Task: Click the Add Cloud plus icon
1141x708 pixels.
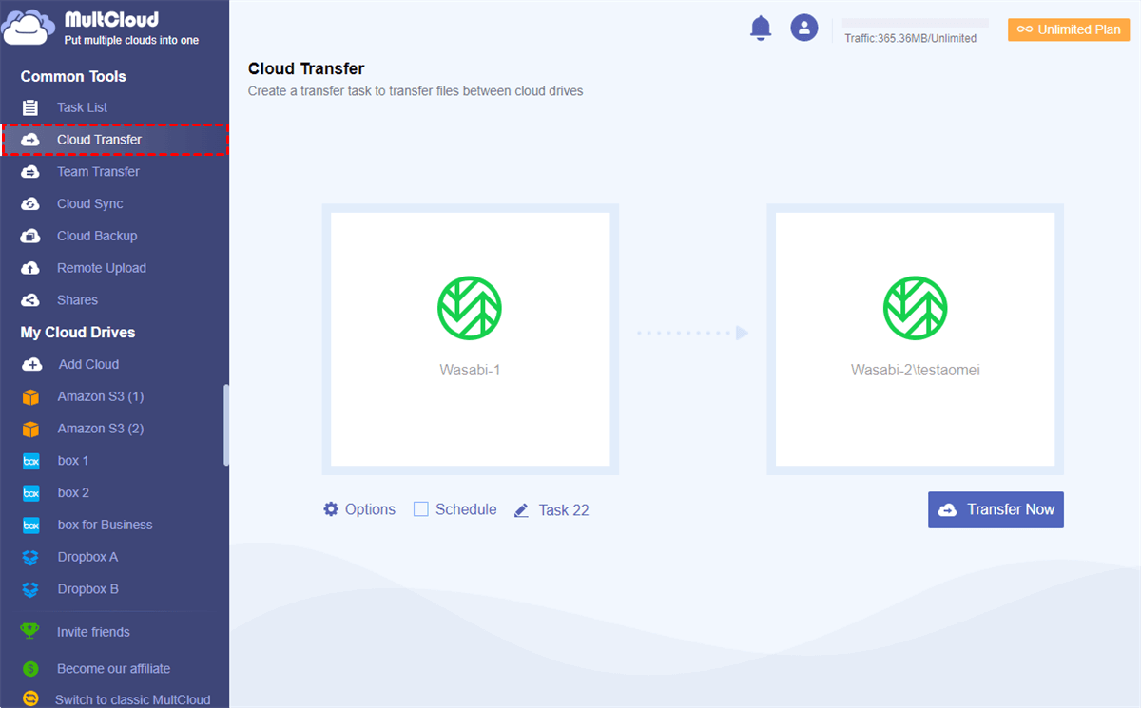Action: point(32,364)
